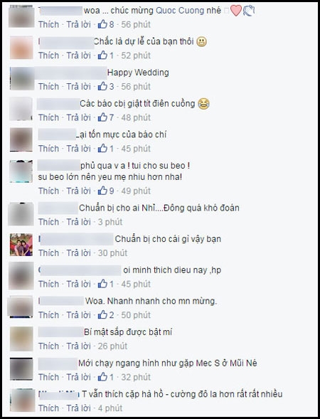Image resolution: width=320 pixels, height=419 pixels.
Task: Click thumbs-up icon on su beo comment
Action: click(x=102, y=191)
